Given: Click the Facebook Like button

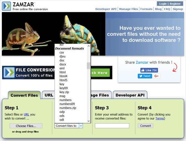Looking at the screenshot, I should pos(149,70).
